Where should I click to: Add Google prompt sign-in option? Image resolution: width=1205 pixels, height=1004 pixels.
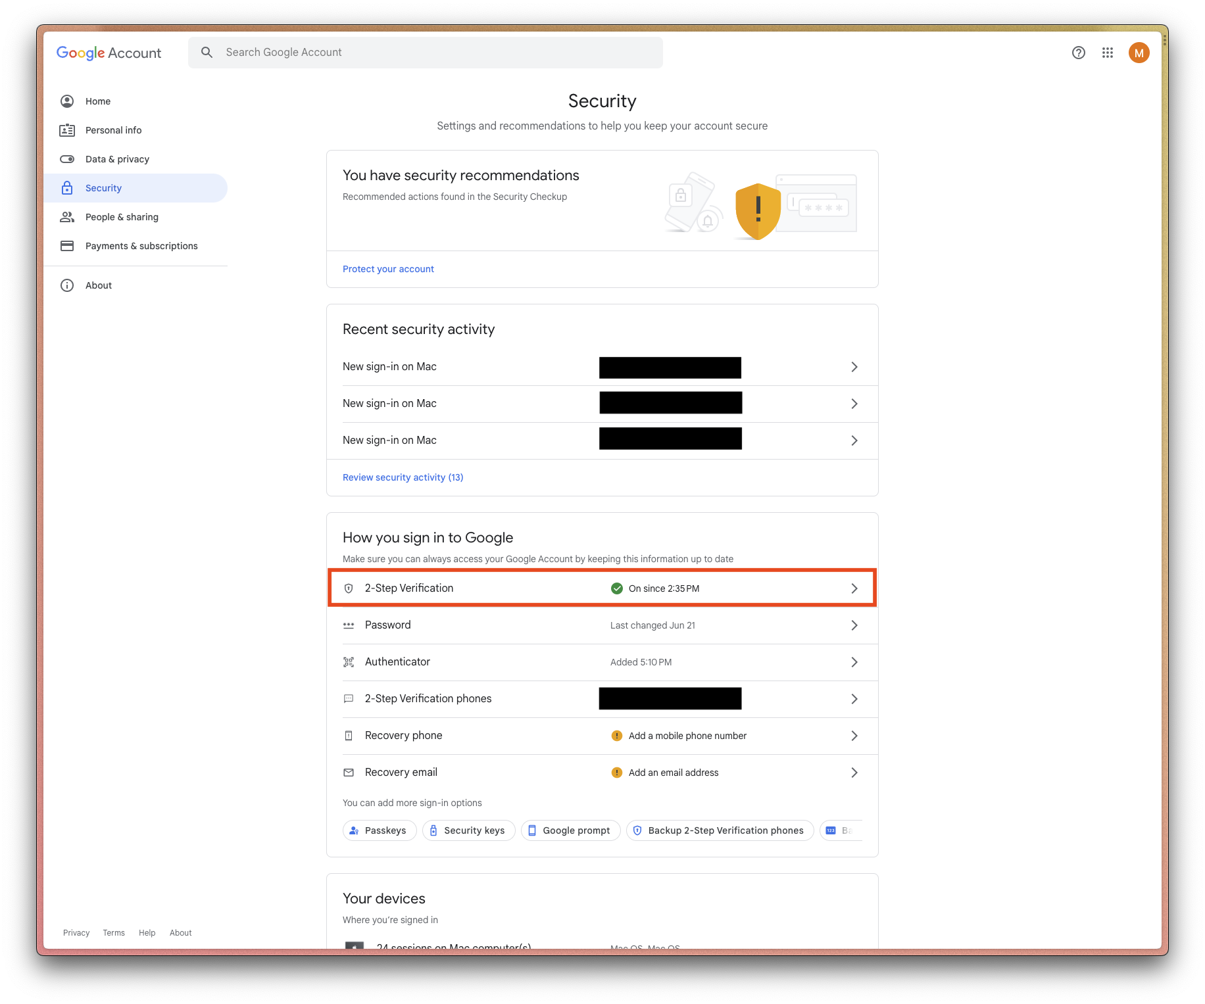pos(570,830)
